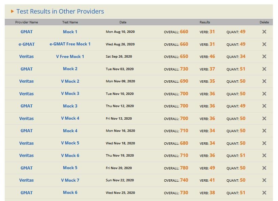Open the Mock 3 test link
278x201 pixels.
click(x=70, y=106)
